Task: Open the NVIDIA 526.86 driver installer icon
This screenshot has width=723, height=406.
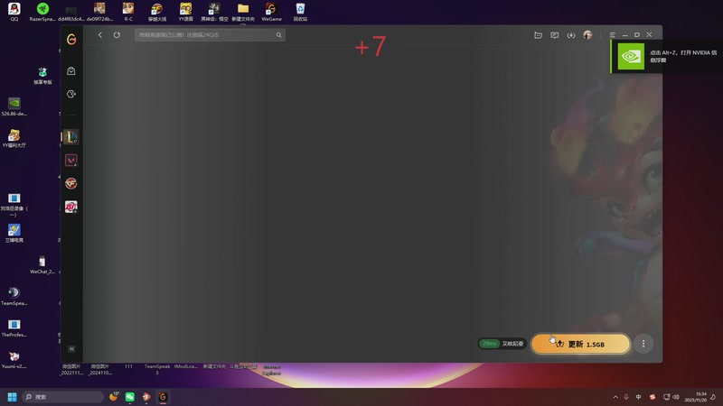Action: [14, 106]
